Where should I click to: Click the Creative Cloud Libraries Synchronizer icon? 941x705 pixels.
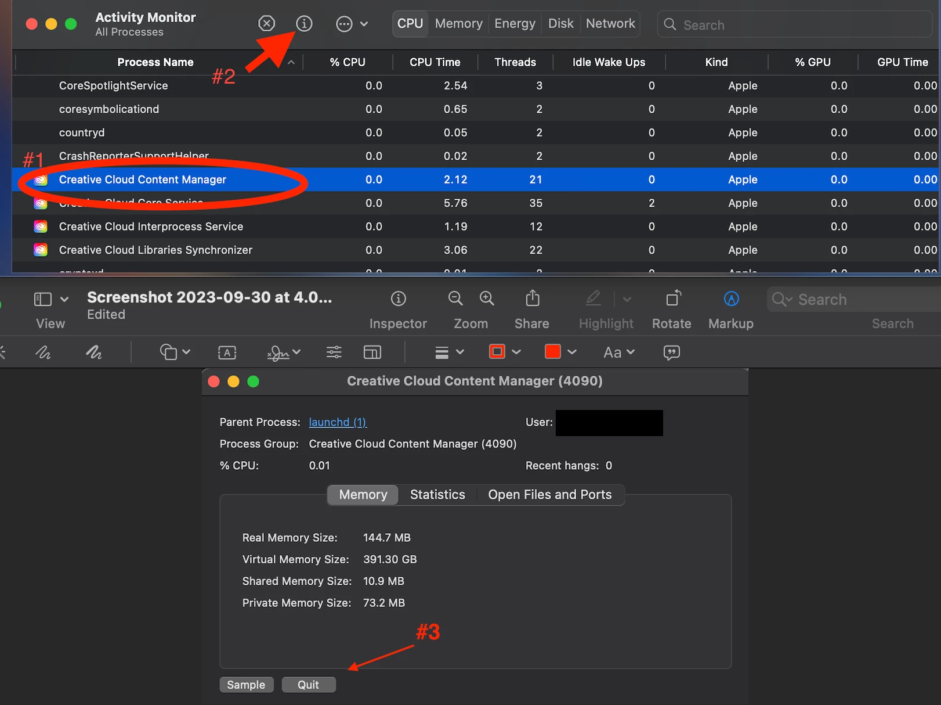point(41,250)
